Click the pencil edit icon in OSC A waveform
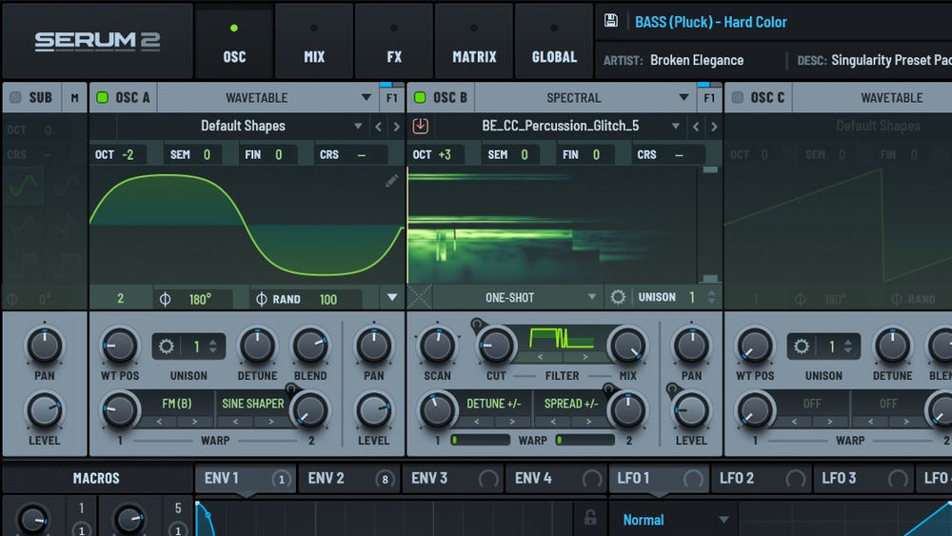This screenshot has height=536, width=952. (x=391, y=180)
